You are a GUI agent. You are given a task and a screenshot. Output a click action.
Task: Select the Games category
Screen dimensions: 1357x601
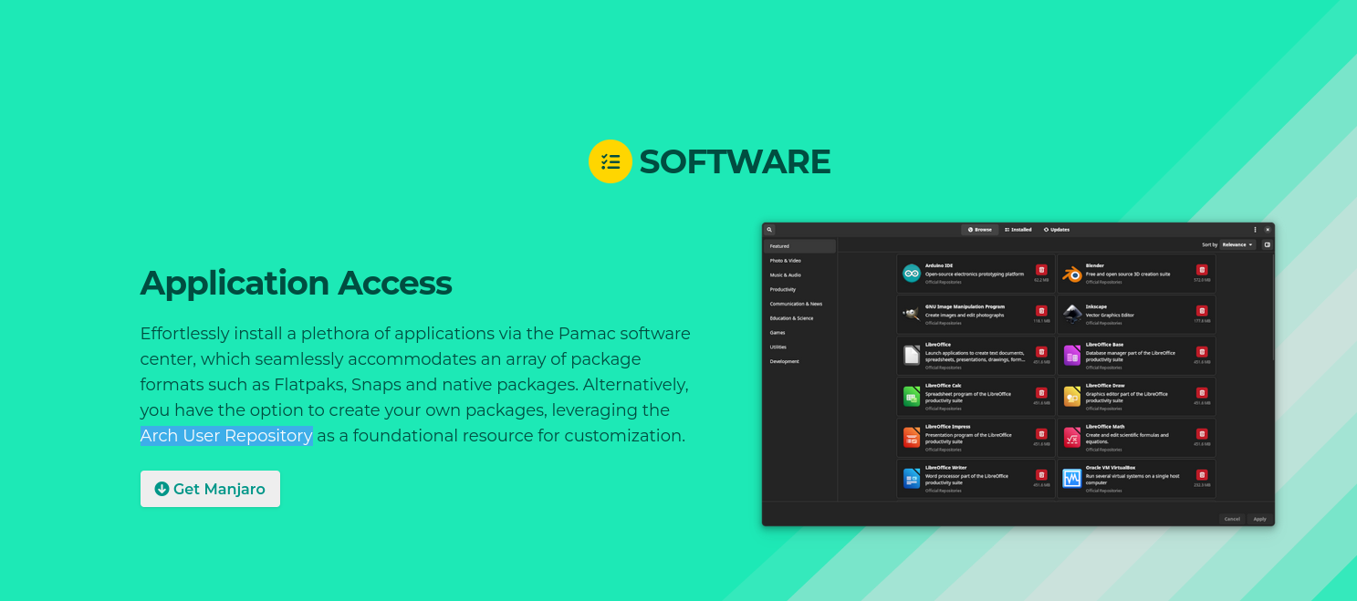pos(799,333)
